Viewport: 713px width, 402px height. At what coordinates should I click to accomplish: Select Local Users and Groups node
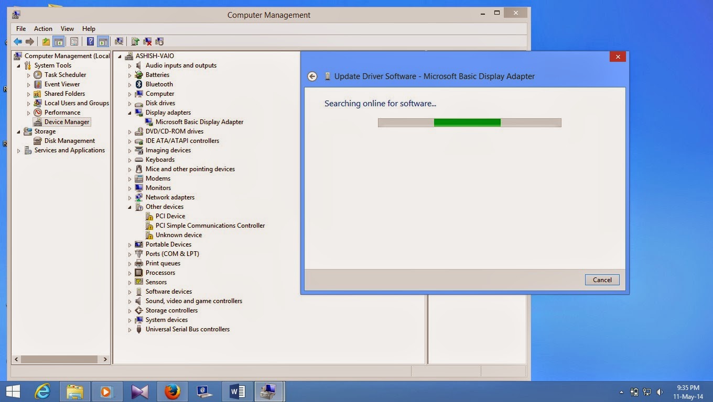77,103
